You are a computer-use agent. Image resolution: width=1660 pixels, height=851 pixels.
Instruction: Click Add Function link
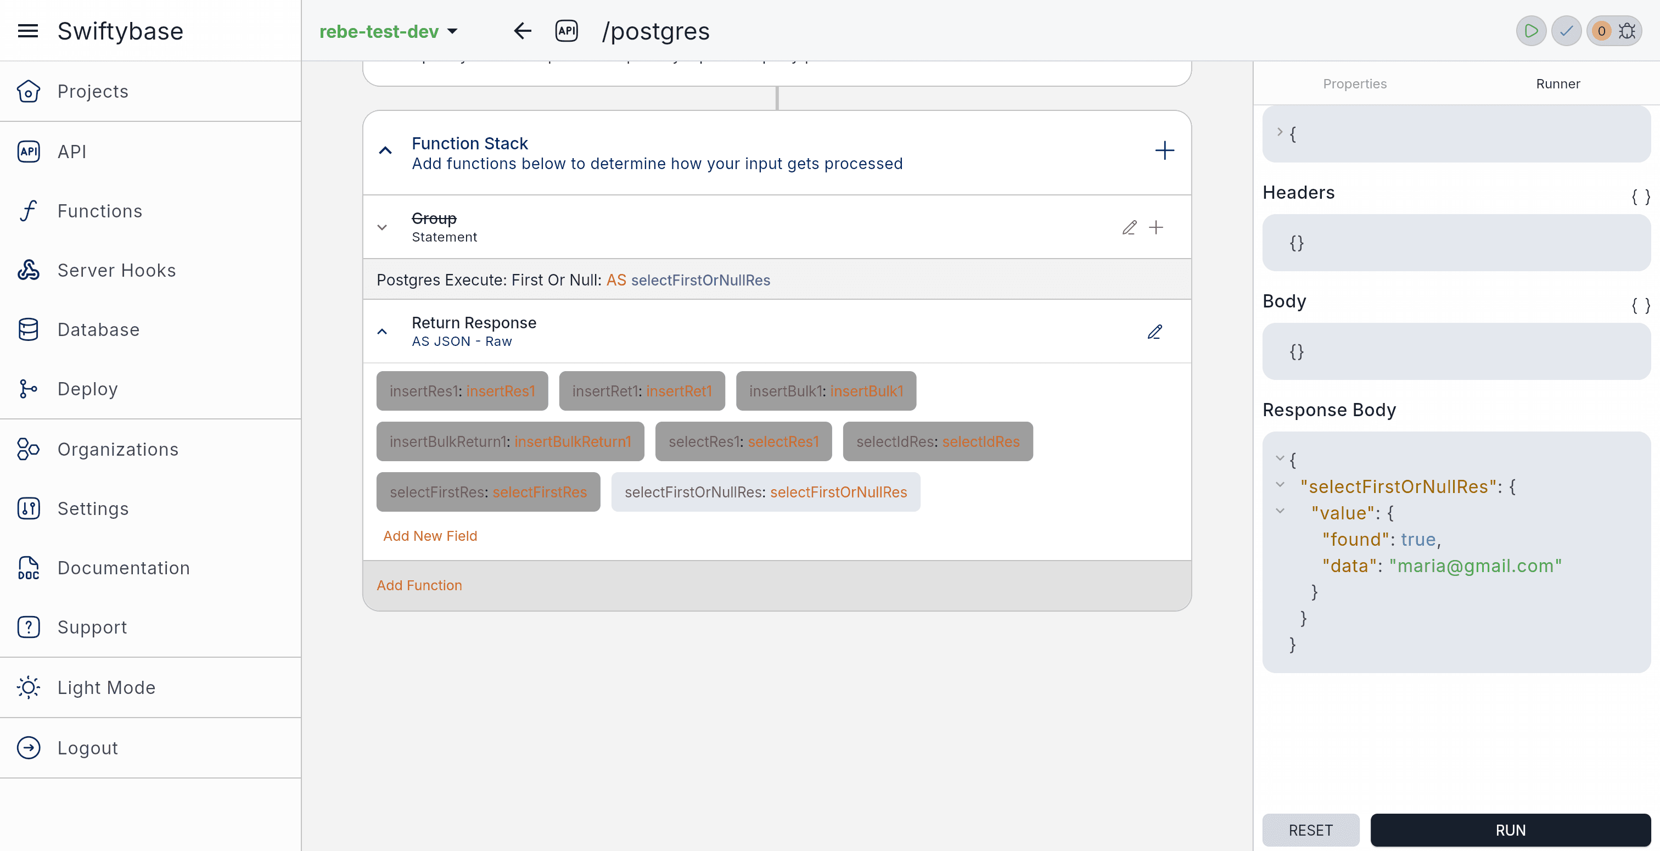pyautogui.click(x=419, y=585)
